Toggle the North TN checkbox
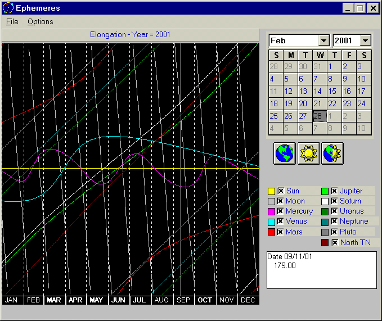The width and height of the screenshot is (382, 321). coord(335,243)
